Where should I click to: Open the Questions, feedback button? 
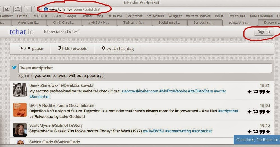257,140
